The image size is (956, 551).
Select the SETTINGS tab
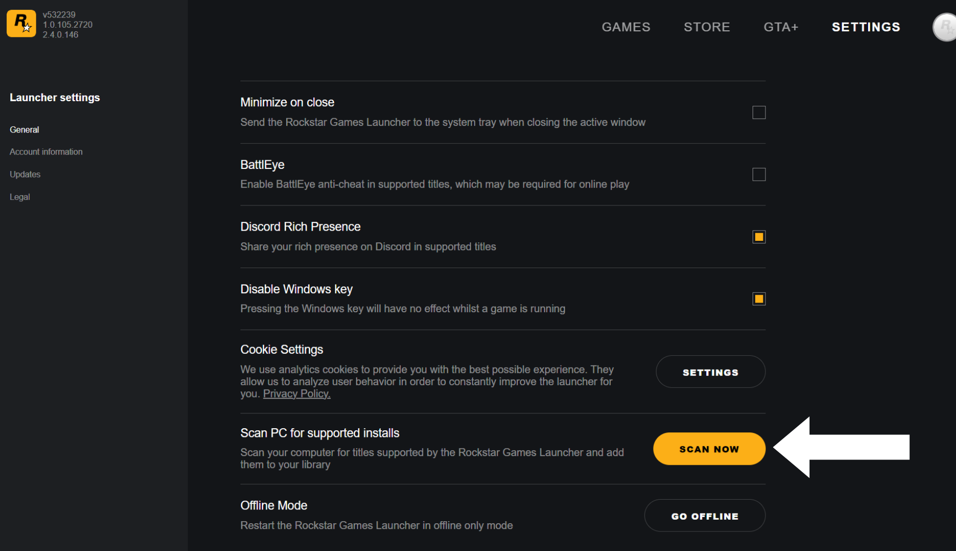pyautogui.click(x=866, y=27)
